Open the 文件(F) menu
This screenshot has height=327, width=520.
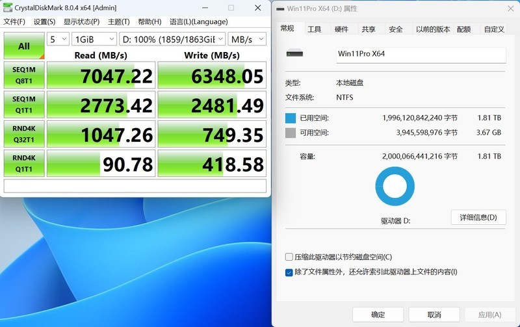click(x=14, y=22)
